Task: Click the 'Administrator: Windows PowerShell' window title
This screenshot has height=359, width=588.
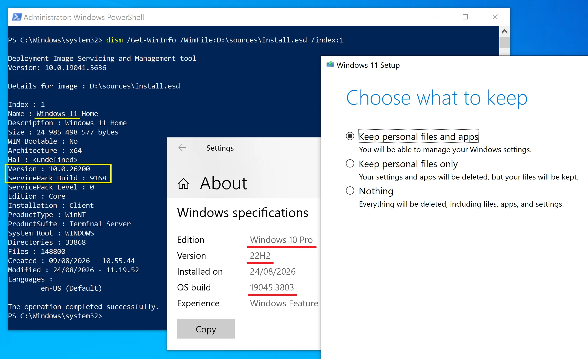Action: coord(84,17)
